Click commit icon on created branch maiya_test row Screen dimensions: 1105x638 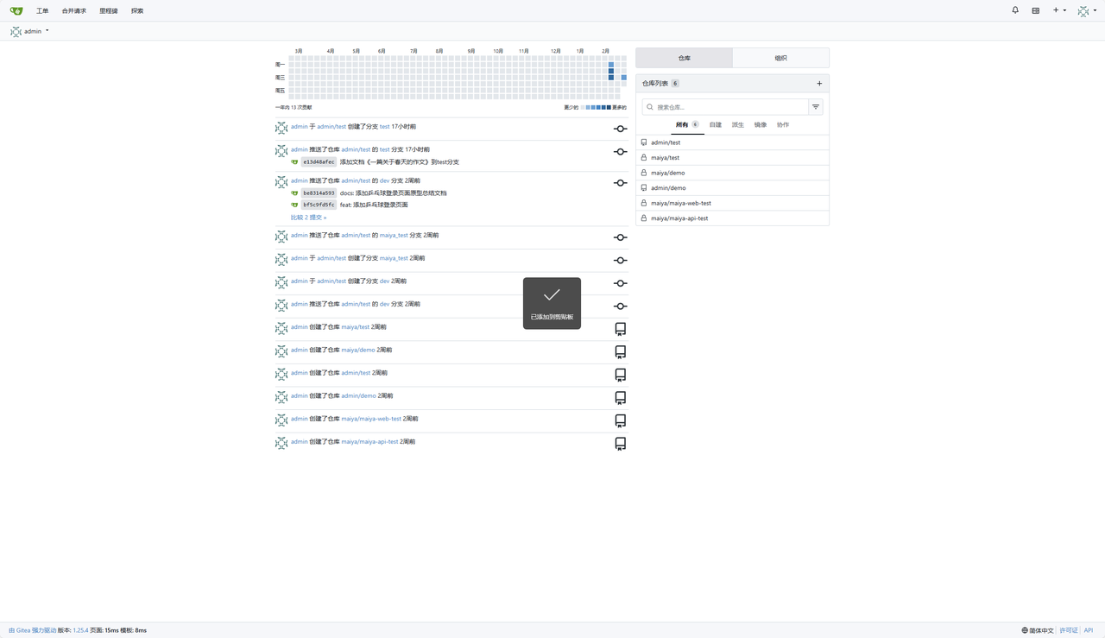click(x=620, y=261)
